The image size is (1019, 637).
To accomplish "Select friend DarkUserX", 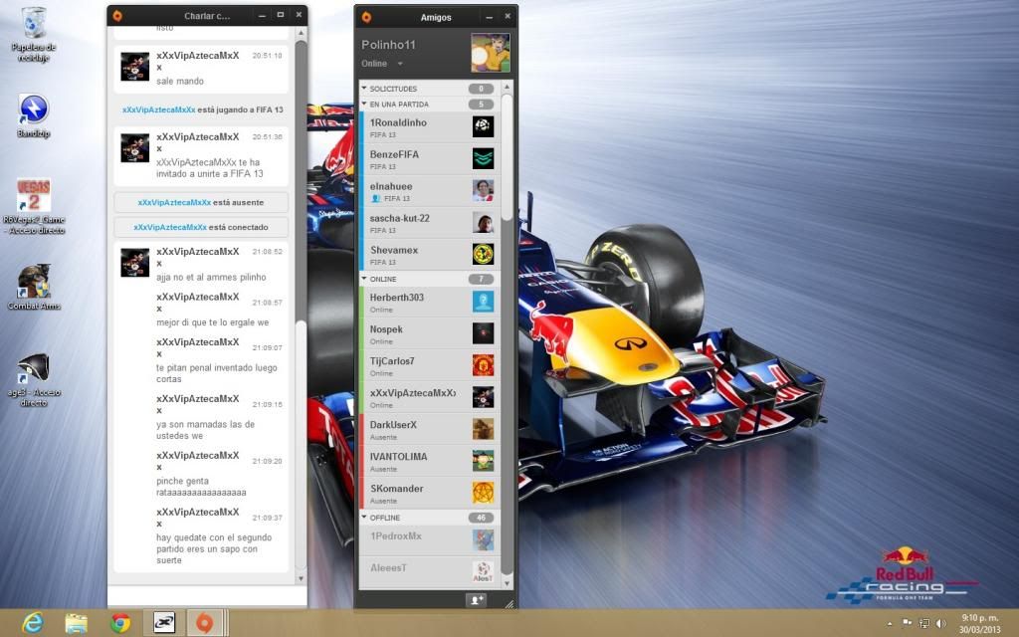I will [x=430, y=430].
